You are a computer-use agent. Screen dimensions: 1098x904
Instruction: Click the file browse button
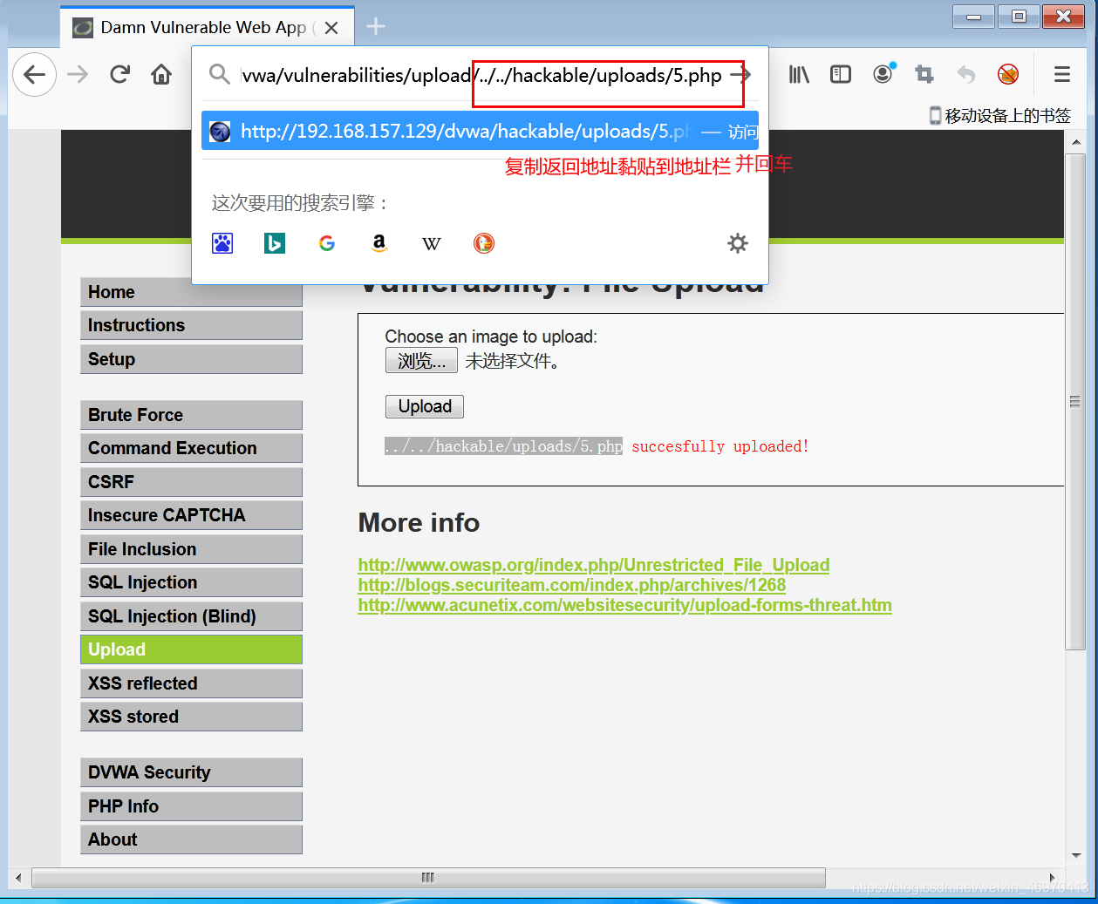coord(421,361)
